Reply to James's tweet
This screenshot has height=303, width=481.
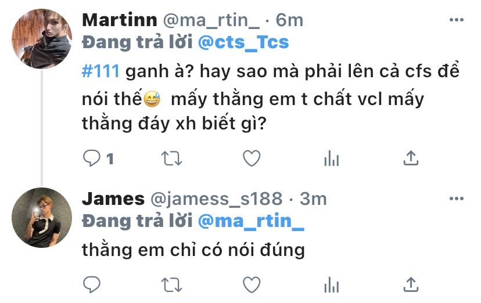(x=91, y=284)
